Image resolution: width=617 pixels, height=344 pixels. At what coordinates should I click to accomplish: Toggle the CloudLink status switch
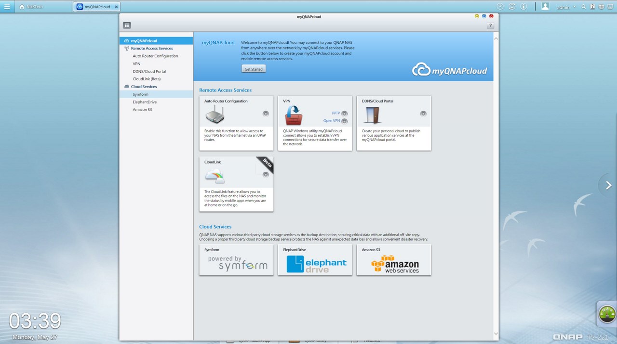(266, 174)
